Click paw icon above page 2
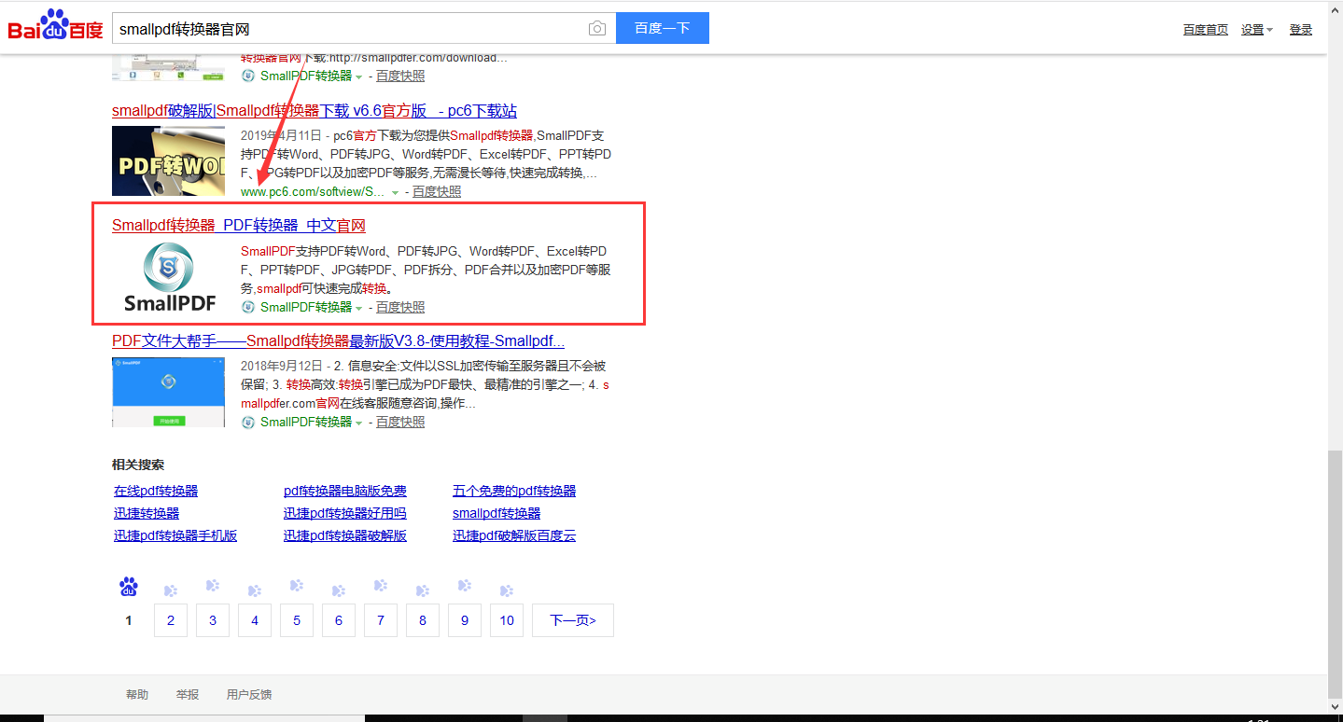This screenshot has height=722, width=1343. (x=171, y=590)
